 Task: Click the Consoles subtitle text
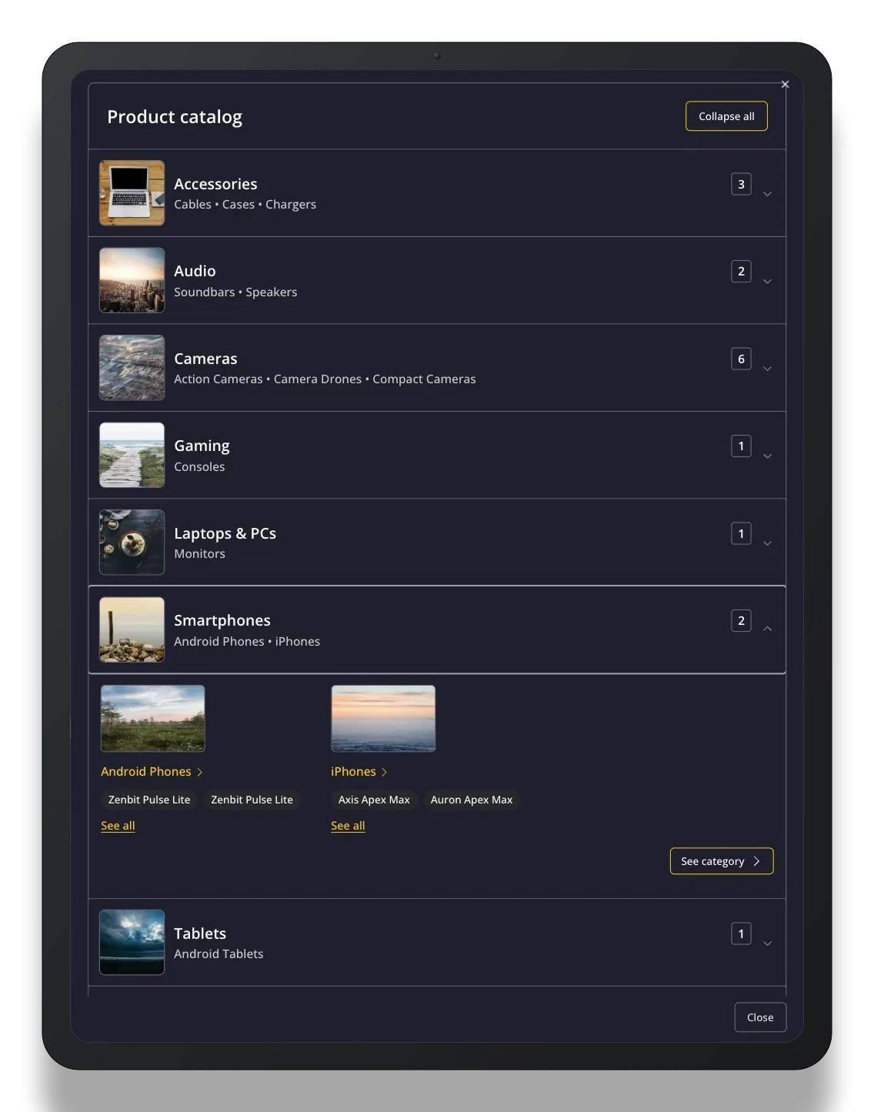tap(199, 466)
